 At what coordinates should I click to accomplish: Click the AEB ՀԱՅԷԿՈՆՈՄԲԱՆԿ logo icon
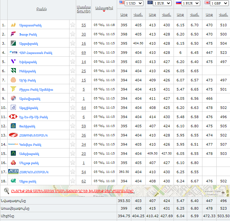pyautogui.click(x=13, y=172)
